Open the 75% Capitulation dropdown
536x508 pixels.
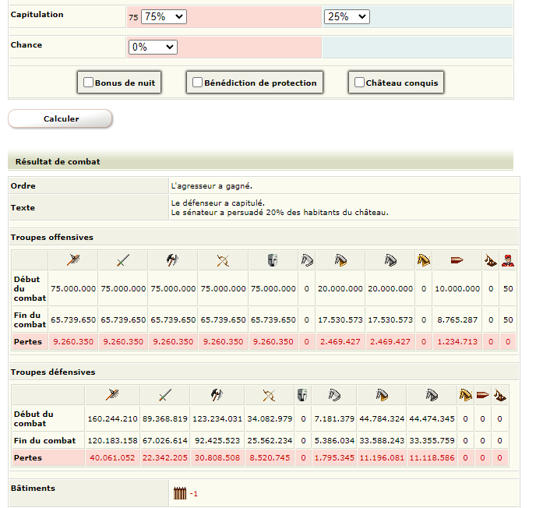pyautogui.click(x=164, y=16)
